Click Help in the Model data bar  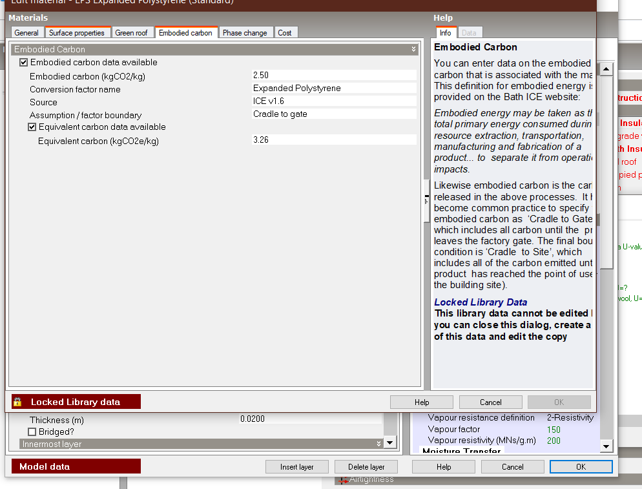444,467
